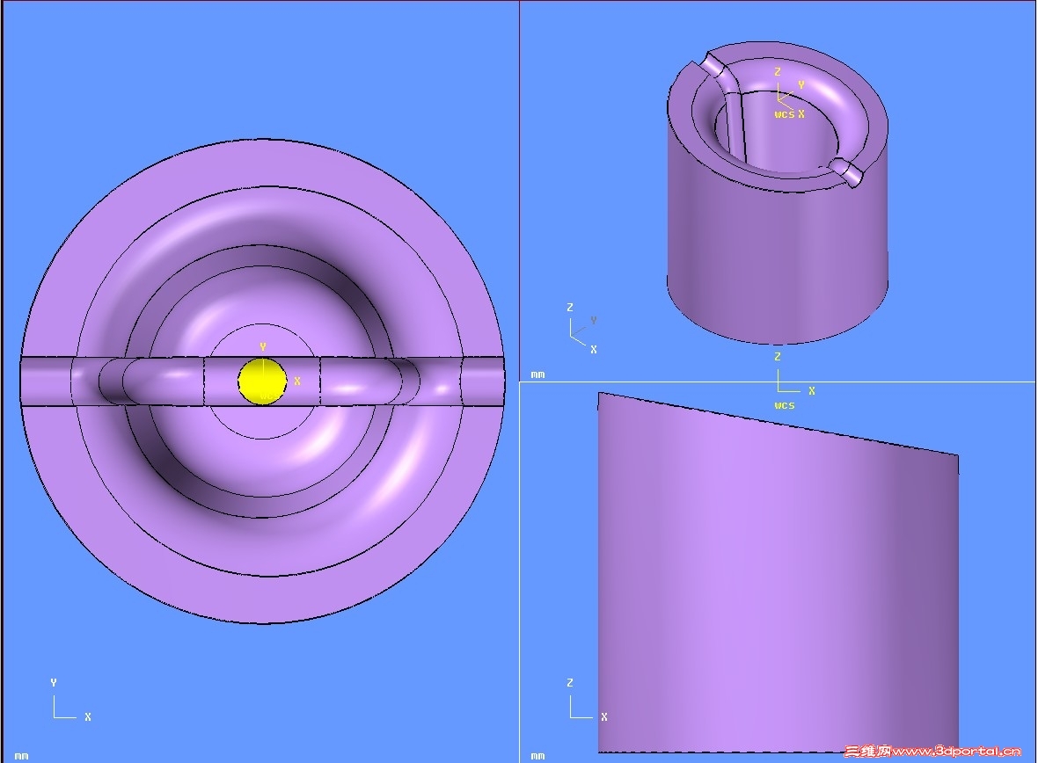Image resolution: width=1038 pixels, height=763 pixels.
Task: Click the 'mm' units label in isometric viewport
Action: 538,374
